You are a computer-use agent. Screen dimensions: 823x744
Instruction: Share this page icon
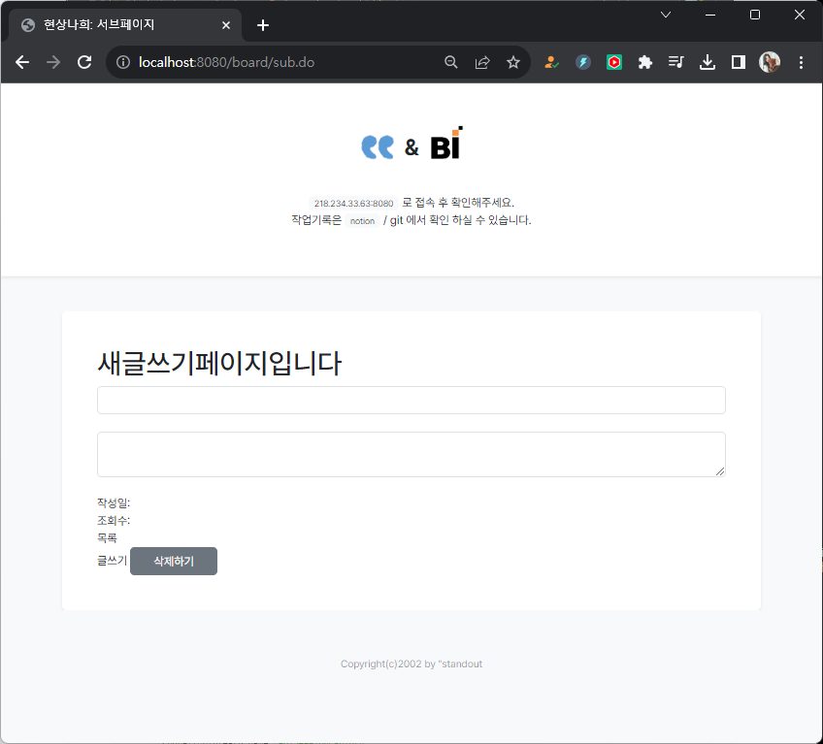tap(482, 62)
